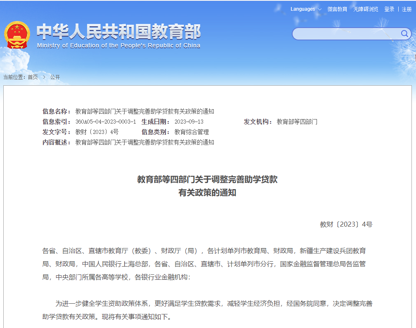Open the 微言教育 link
The width and height of the screenshot is (416, 328).
tap(337, 9)
